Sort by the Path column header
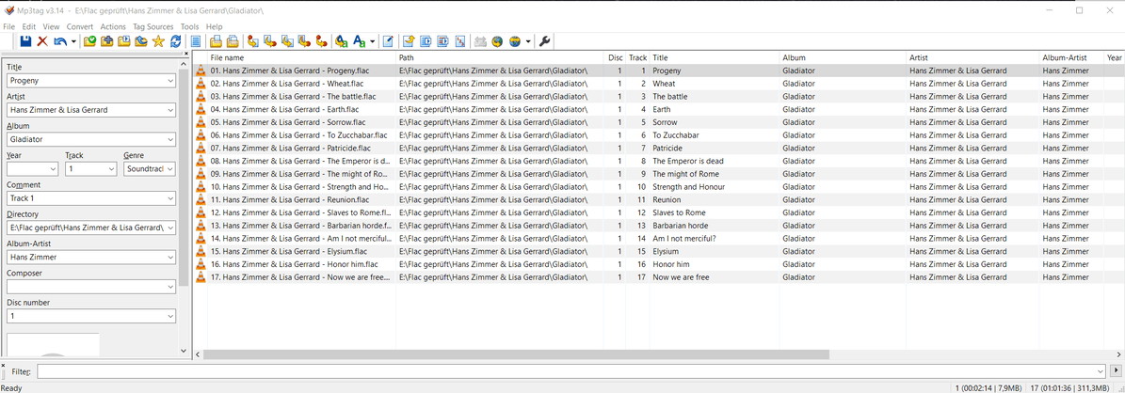This screenshot has height=393, width=1125. [x=499, y=57]
